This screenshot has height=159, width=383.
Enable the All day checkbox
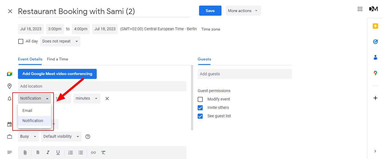(x=21, y=41)
